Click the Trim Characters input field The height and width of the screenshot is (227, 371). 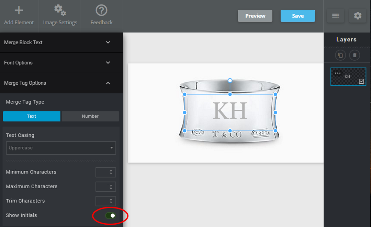(106, 201)
